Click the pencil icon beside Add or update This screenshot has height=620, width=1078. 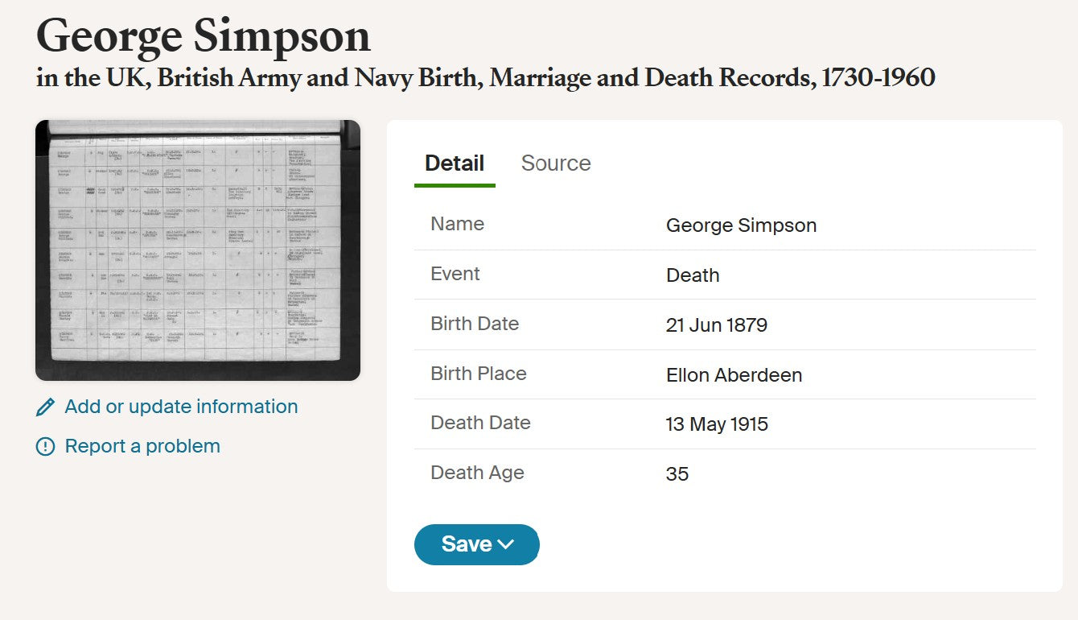pos(46,407)
